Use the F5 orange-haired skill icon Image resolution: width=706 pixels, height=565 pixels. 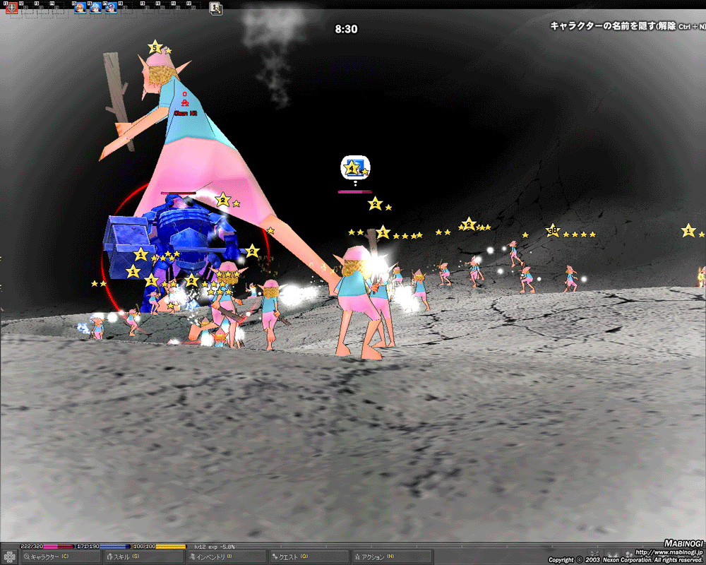[80, 8]
